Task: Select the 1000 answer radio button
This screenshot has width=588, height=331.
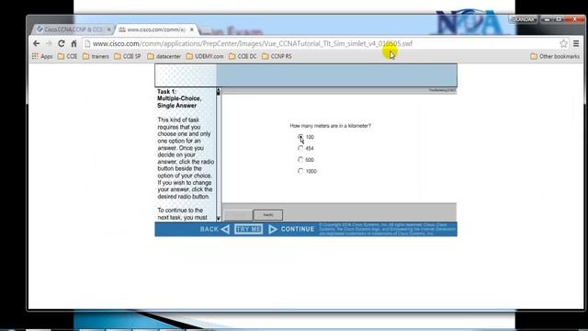Action: 300,171
